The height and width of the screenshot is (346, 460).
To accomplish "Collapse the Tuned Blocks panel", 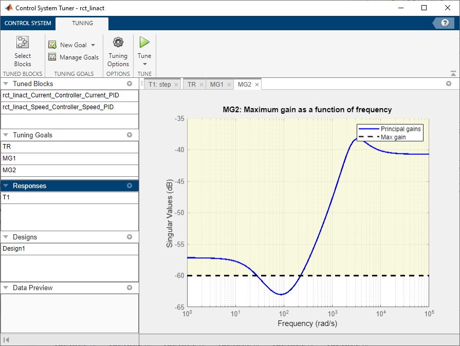I will tap(6, 84).
